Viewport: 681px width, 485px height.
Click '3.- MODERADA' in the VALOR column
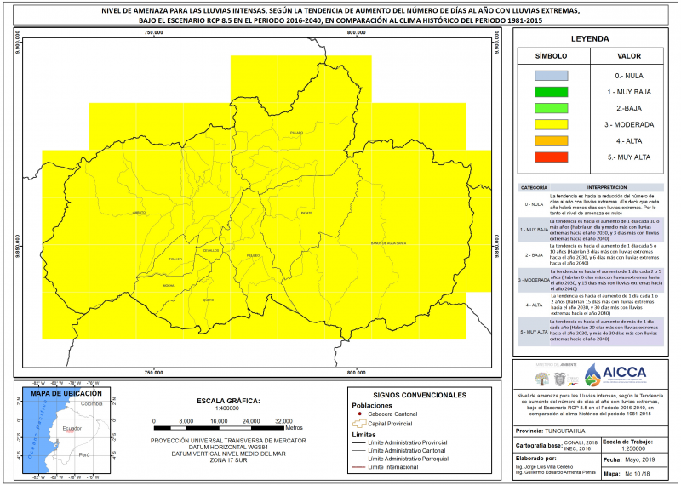pos(629,124)
